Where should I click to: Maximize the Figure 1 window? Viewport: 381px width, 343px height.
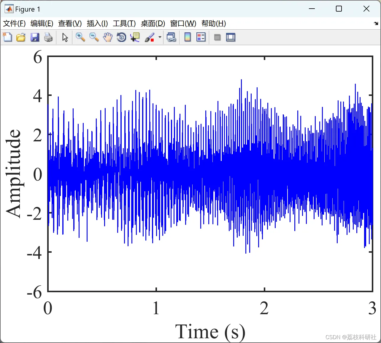[x=339, y=9]
